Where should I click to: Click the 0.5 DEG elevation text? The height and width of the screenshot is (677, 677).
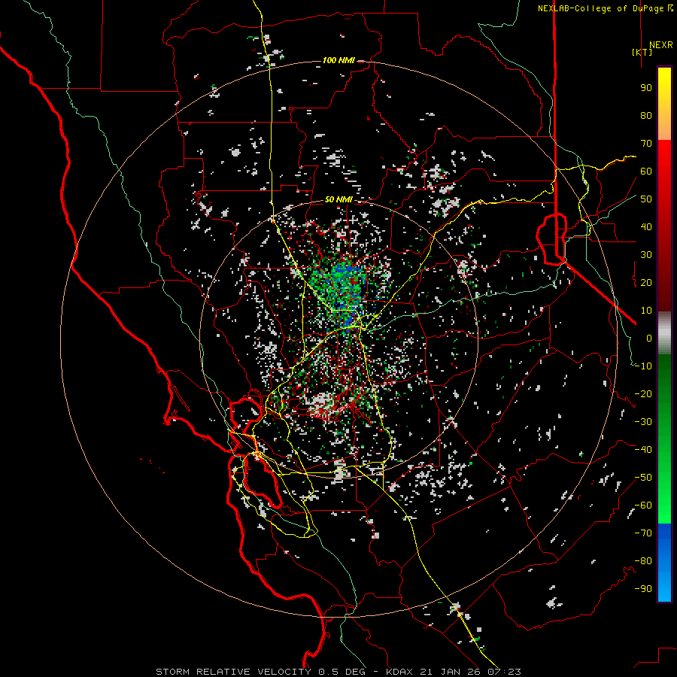coord(342,672)
